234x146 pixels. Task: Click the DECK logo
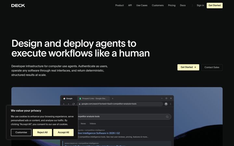pyautogui.click(x=18, y=6)
